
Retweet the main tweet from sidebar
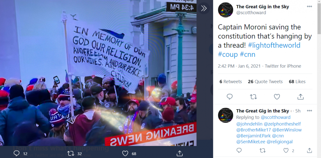[x=253, y=97]
